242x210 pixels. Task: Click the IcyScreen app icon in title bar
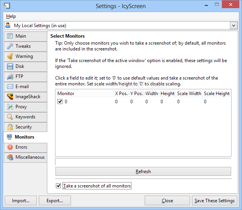point(7,6)
